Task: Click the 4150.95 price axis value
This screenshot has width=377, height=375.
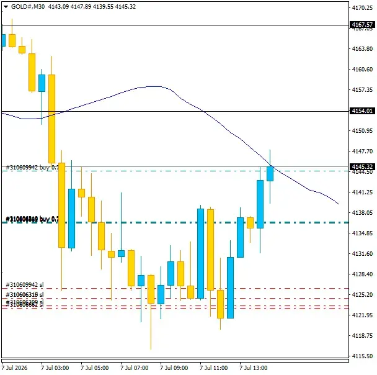Action: (362, 131)
